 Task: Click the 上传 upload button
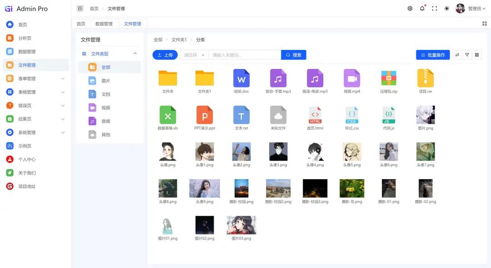point(165,55)
